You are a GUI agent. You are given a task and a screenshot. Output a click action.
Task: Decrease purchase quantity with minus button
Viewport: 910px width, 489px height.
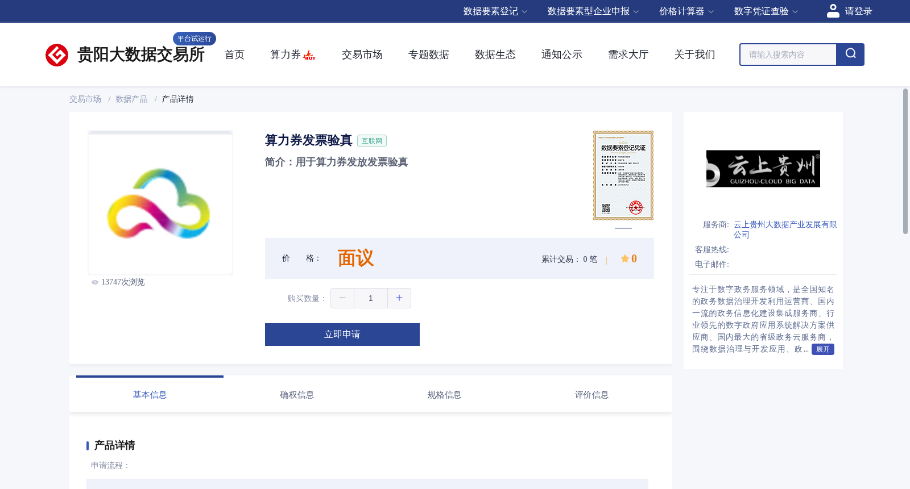click(x=342, y=298)
